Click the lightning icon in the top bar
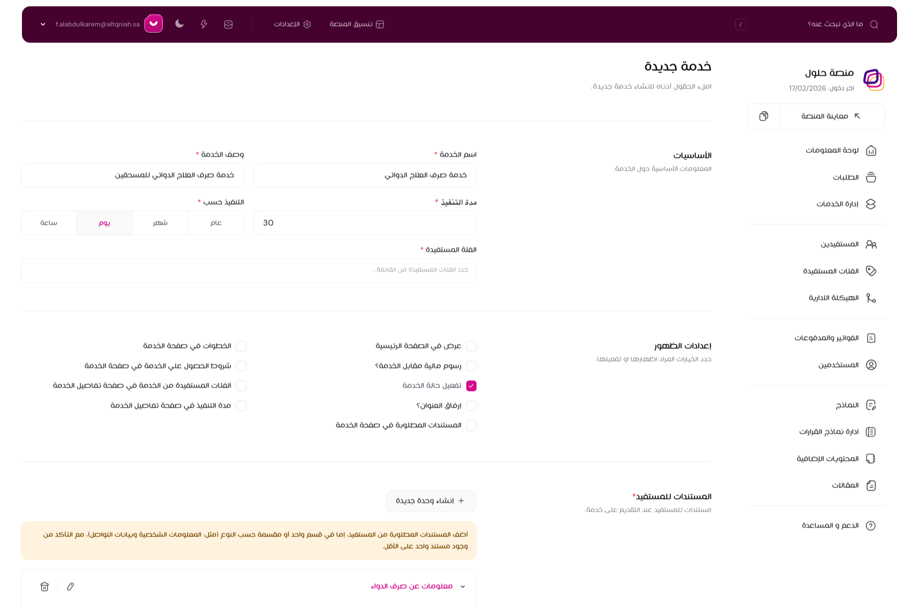The image size is (912, 608). (x=204, y=24)
